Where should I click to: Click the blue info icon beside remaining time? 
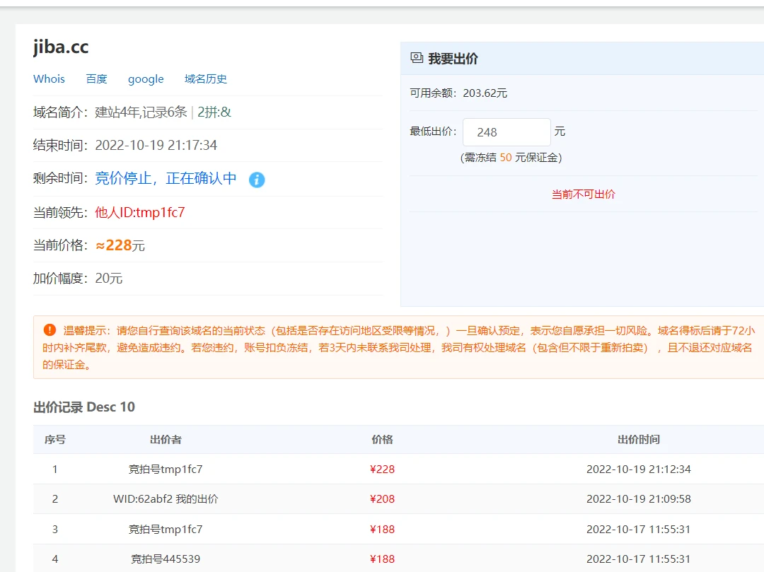(257, 180)
